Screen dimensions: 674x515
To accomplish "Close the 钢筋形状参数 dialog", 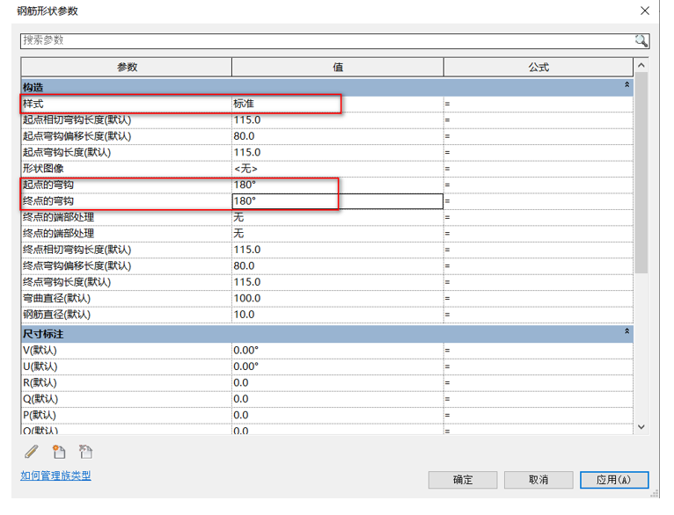I will pyautogui.click(x=646, y=11).
